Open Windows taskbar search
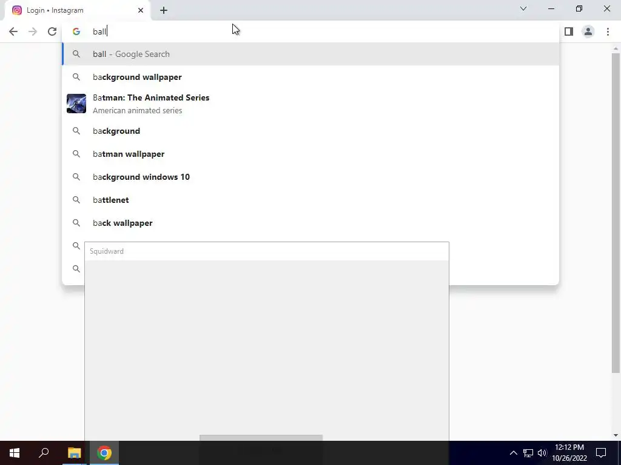The width and height of the screenshot is (621, 465). point(44,453)
